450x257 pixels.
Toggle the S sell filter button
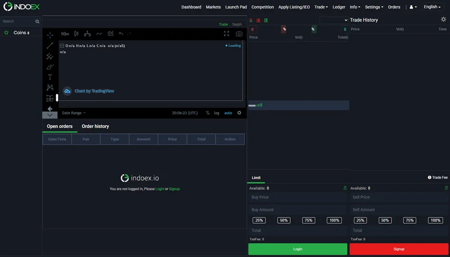pos(345,29)
